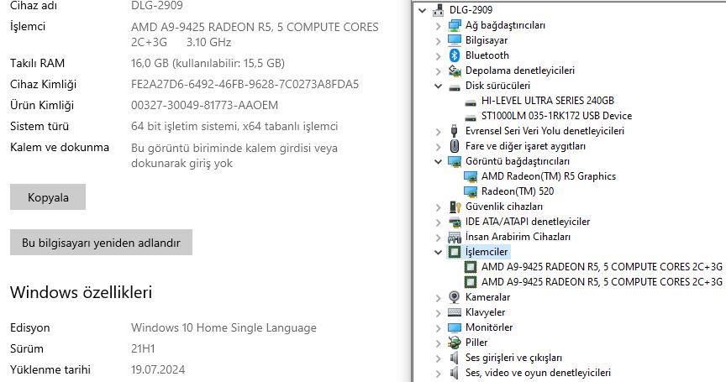This screenshot has width=726, height=382.
Task: Click the second AMD A9-9425 processor icon
Action: (x=471, y=281)
